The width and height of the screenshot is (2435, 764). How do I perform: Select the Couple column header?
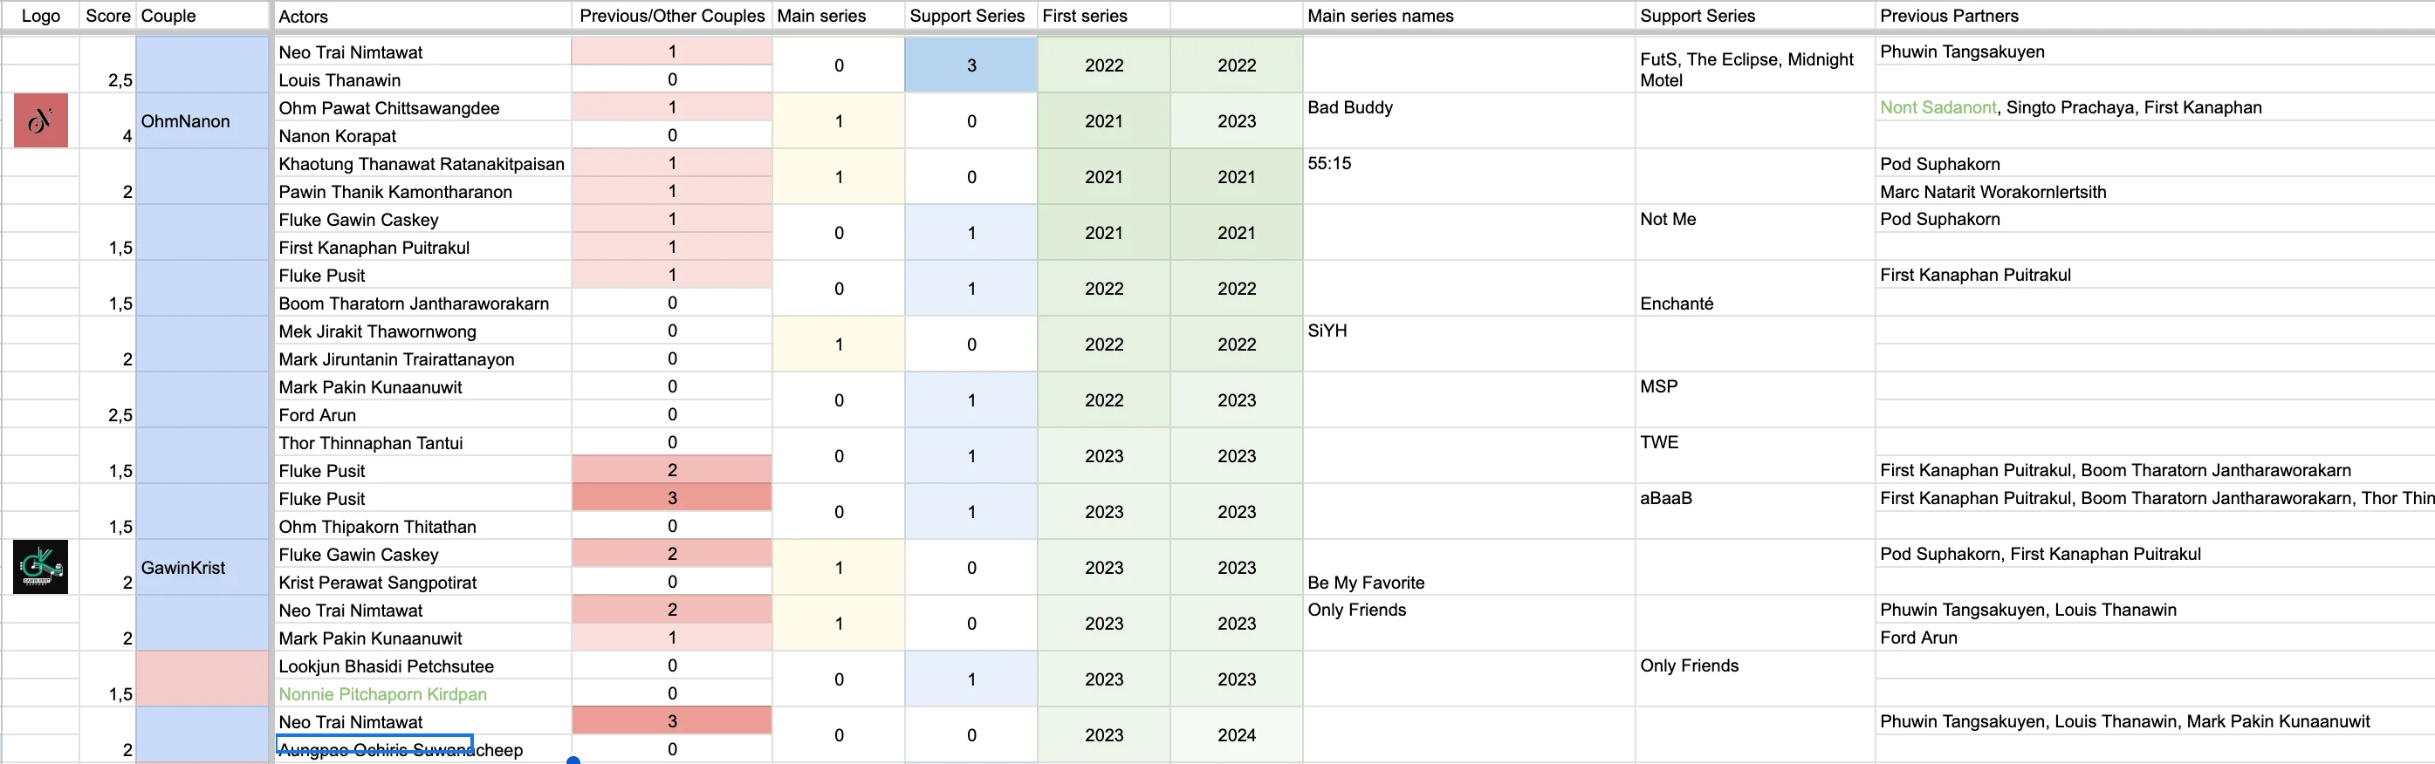pos(202,15)
